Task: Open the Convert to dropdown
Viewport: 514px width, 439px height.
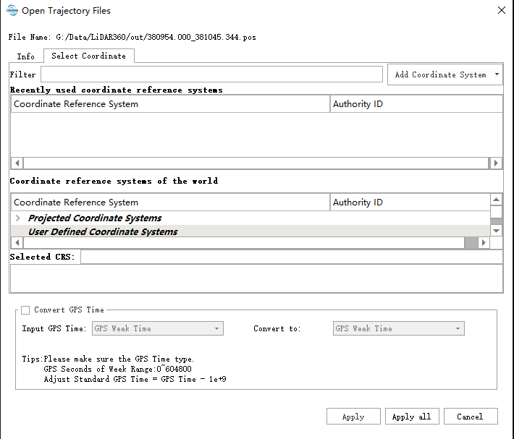Action: tap(398, 328)
